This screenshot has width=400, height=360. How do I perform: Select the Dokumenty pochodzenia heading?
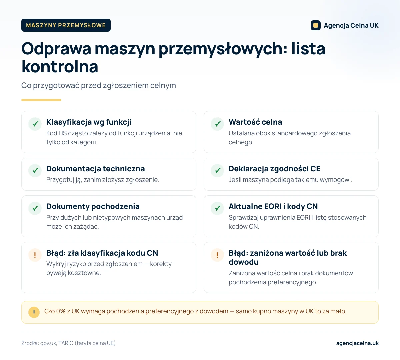93,206
